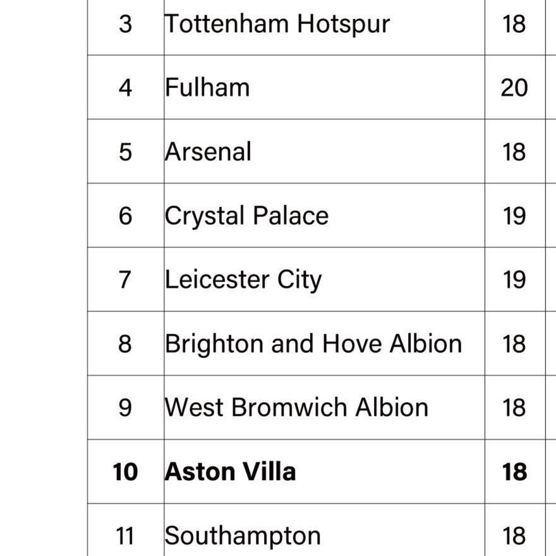Select the bold position number 10
Image resolution: width=556 pixels, height=556 pixels.
click(x=125, y=472)
